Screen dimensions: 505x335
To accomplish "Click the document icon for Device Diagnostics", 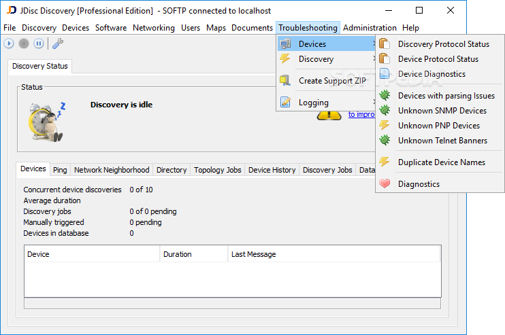I will point(385,73).
